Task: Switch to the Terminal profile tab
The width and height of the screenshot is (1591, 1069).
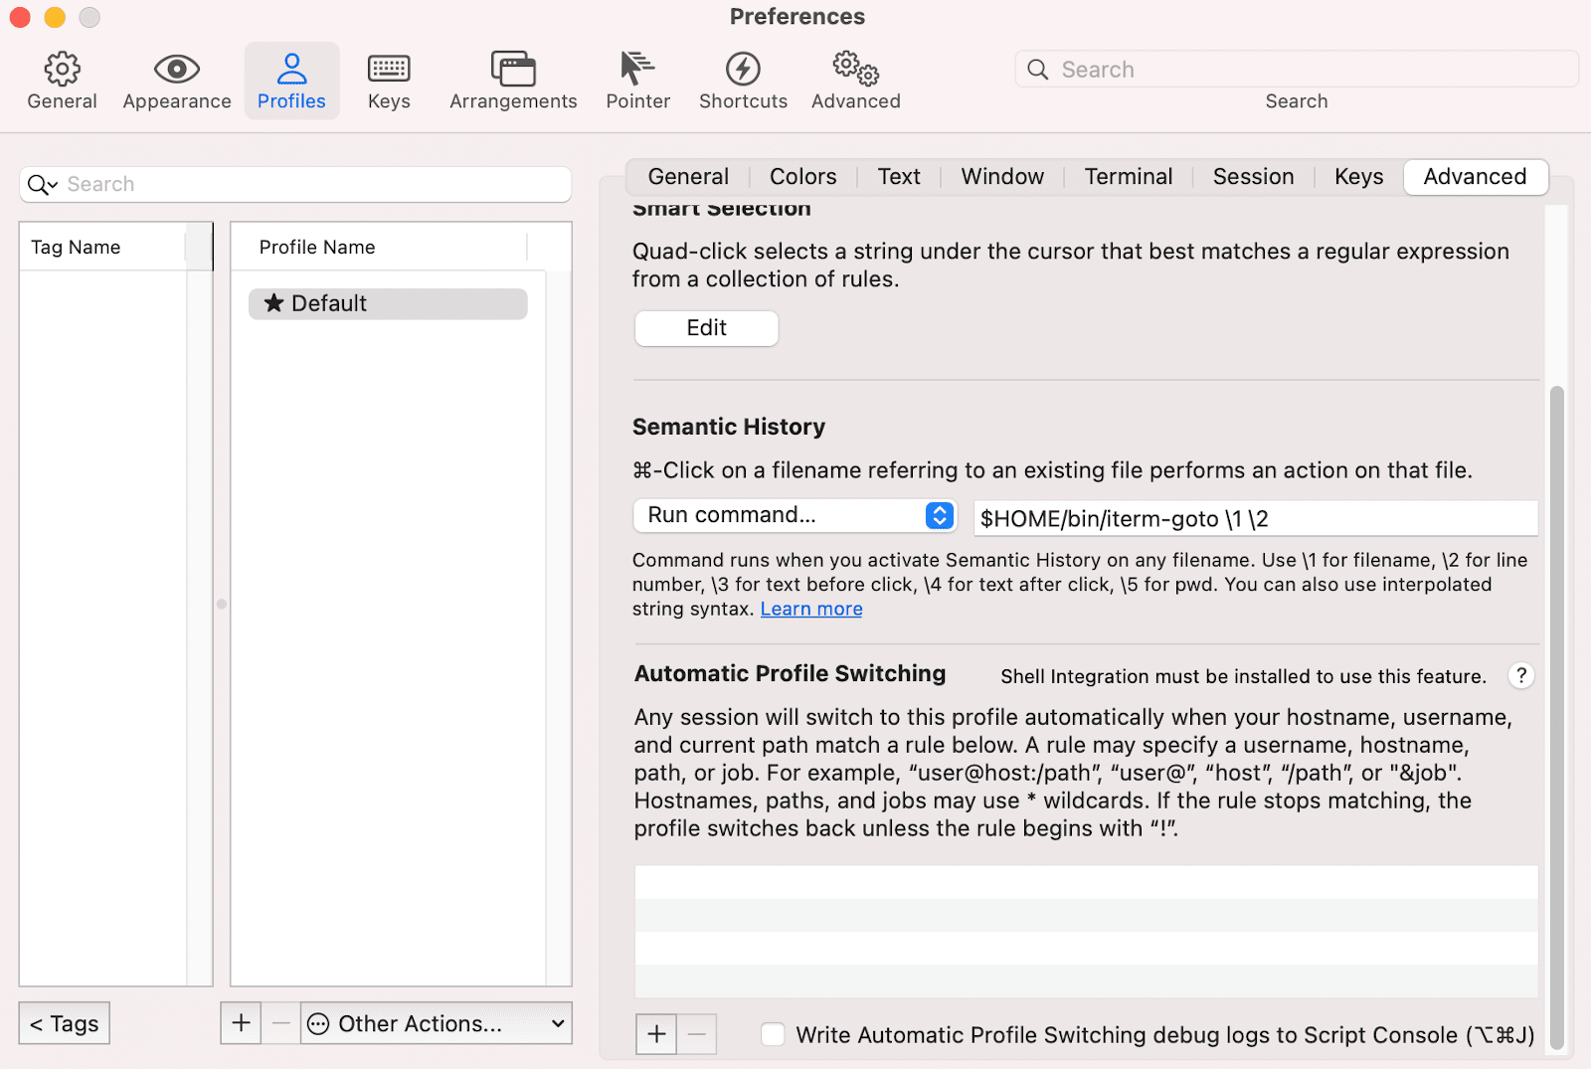Action: [1128, 177]
